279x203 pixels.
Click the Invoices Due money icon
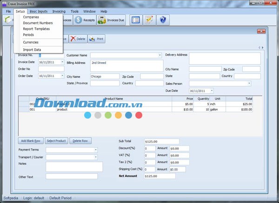102,20
